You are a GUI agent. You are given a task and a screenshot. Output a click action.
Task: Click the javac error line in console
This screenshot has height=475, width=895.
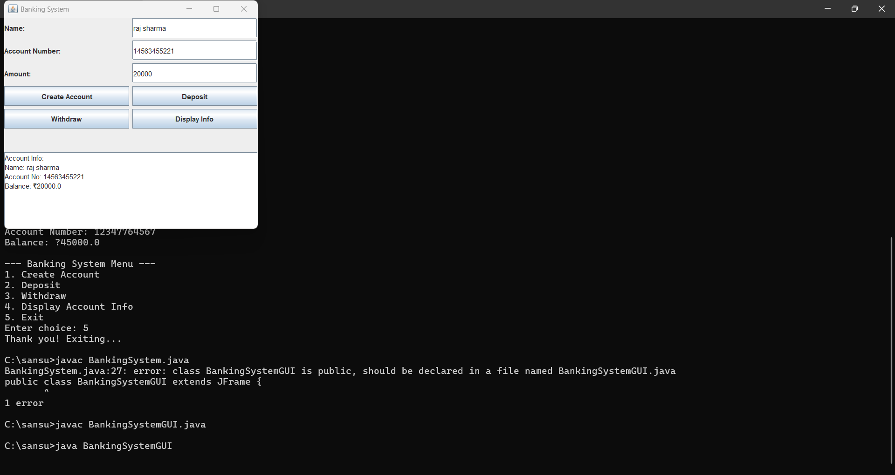pyautogui.click(x=339, y=371)
